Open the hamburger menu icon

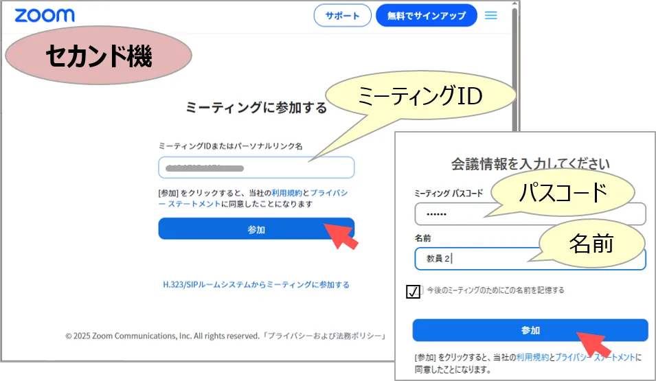(491, 15)
